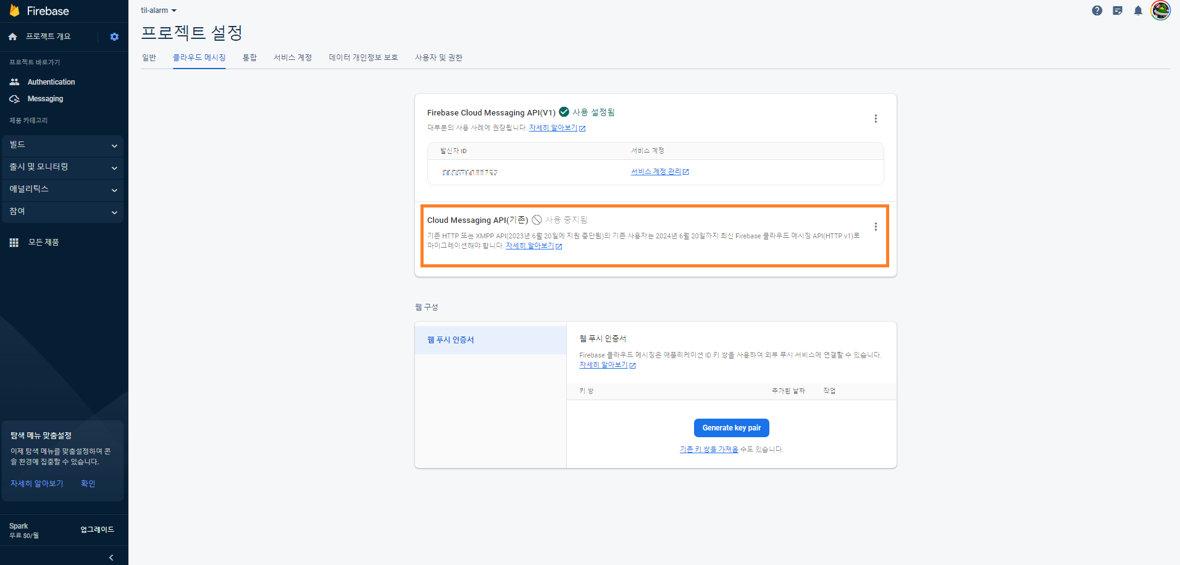Select the 웹 푸시 인증서 side tab

pos(491,340)
